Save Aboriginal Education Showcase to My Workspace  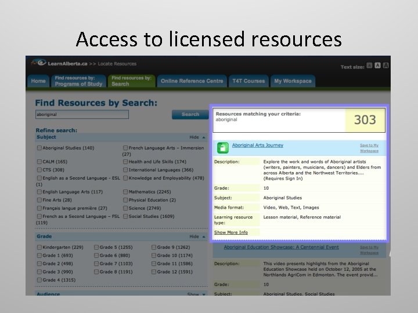tap(369, 250)
